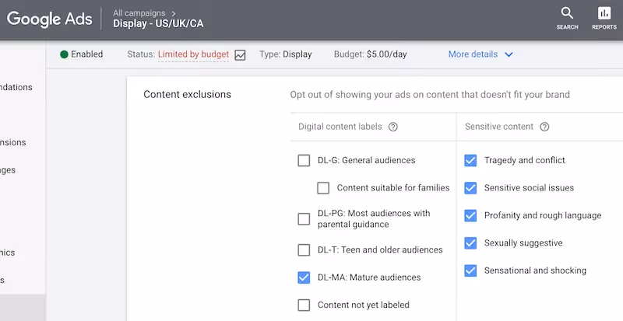Check DL-G: General audiences
The image size is (623, 321).
[x=304, y=160]
